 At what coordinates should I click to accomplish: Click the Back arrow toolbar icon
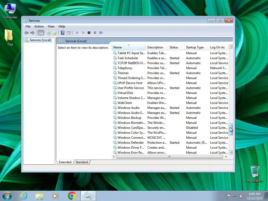pos(26,33)
